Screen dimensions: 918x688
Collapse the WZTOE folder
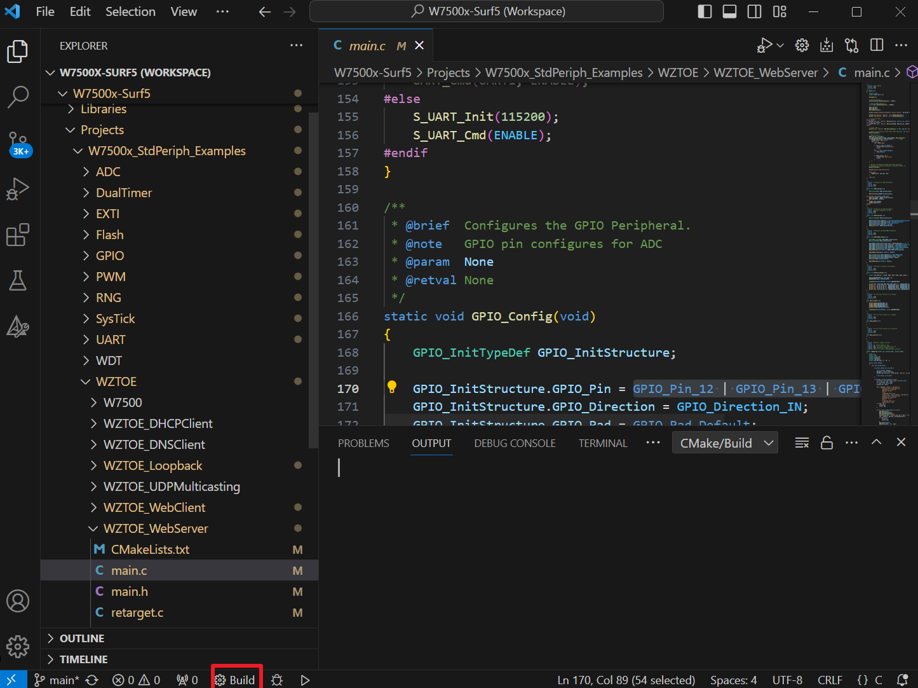pos(179,382)
